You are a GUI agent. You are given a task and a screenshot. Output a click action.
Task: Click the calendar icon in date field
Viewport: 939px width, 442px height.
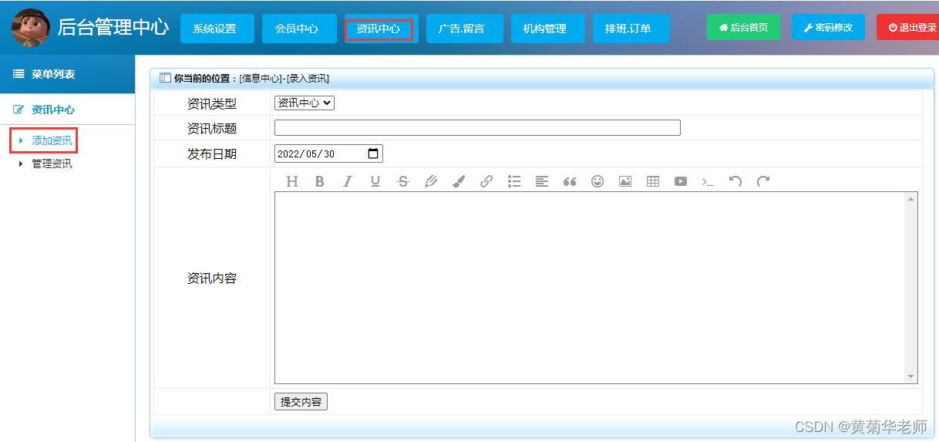[x=373, y=154]
